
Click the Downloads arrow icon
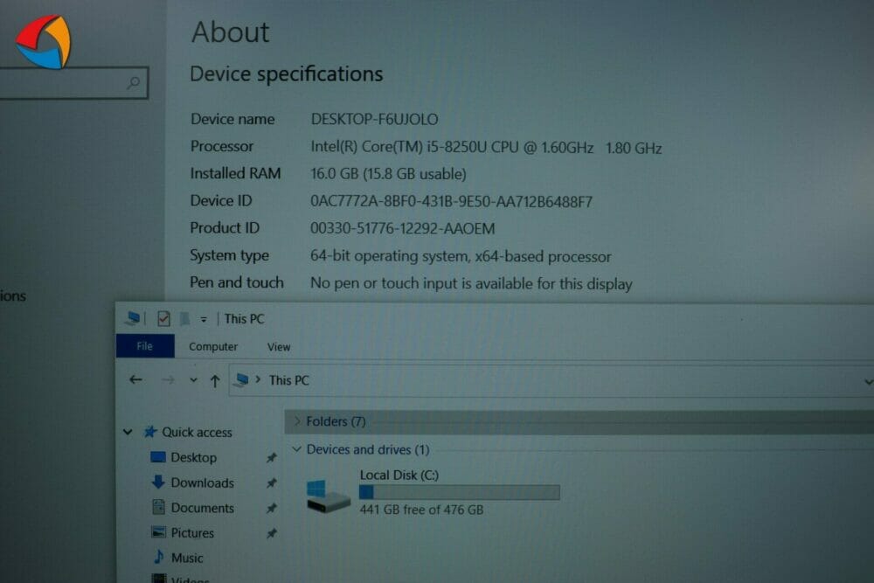coord(158,482)
